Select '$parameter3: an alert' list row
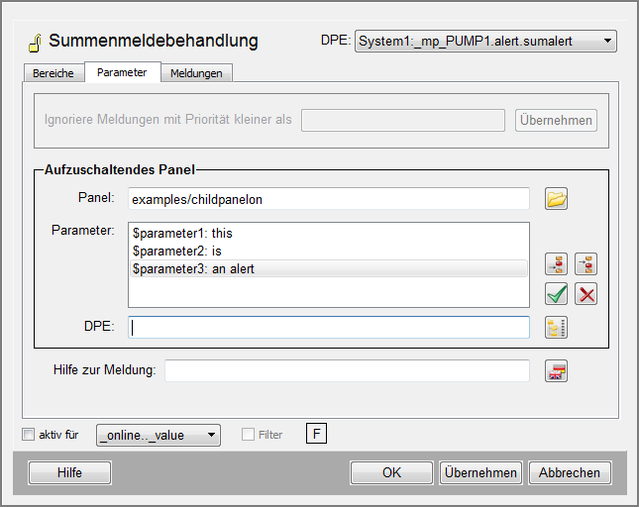Image resolution: width=639 pixels, height=507 pixels. point(329,268)
